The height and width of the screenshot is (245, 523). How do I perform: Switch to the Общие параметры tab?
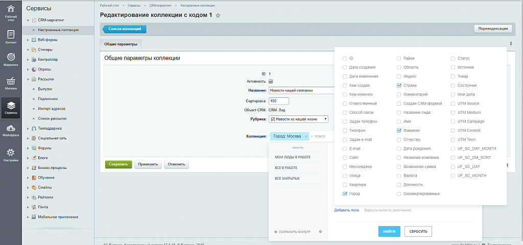point(121,44)
